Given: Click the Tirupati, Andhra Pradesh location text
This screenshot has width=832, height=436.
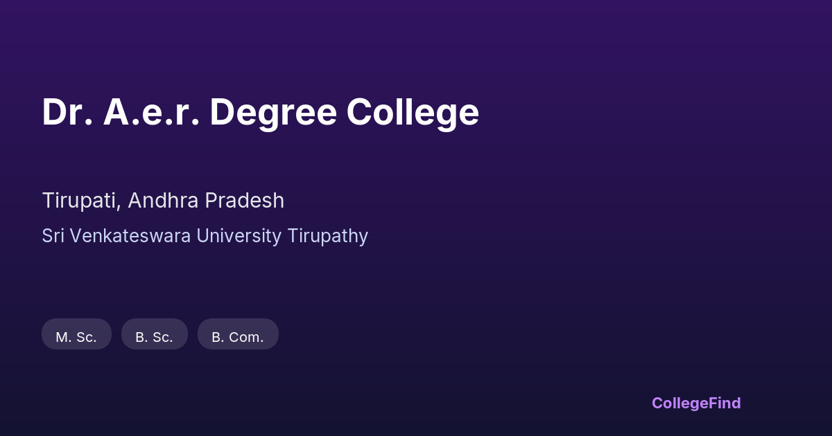Looking at the screenshot, I should coord(163,201).
